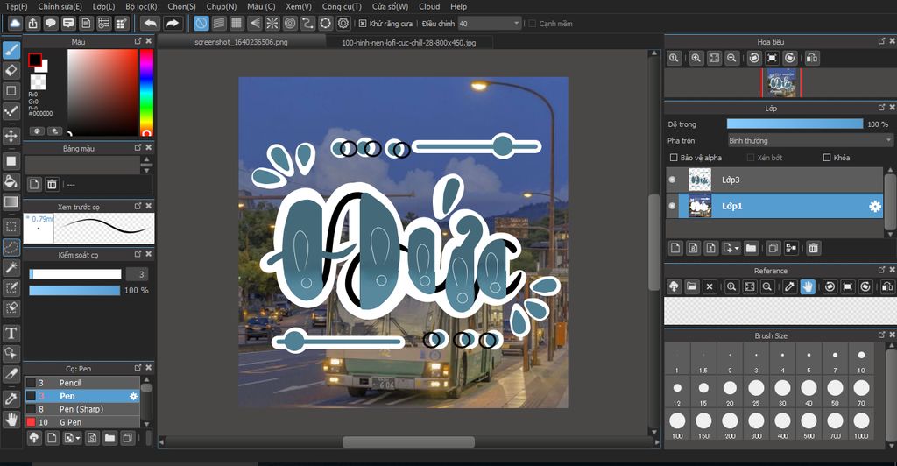The height and width of the screenshot is (466, 897).
Task: Switch to the screenshot_1640236506.png tab
Action: (x=241, y=42)
